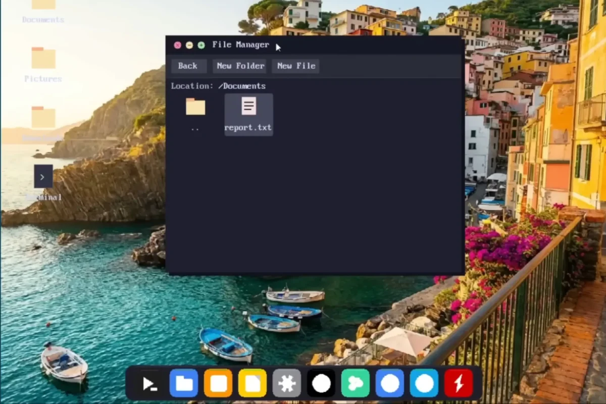
Task: Open the blue folder app in the dock
Action: click(x=184, y=383)
